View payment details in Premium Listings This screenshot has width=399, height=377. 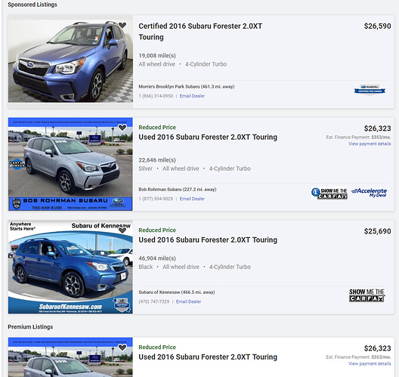370,363
